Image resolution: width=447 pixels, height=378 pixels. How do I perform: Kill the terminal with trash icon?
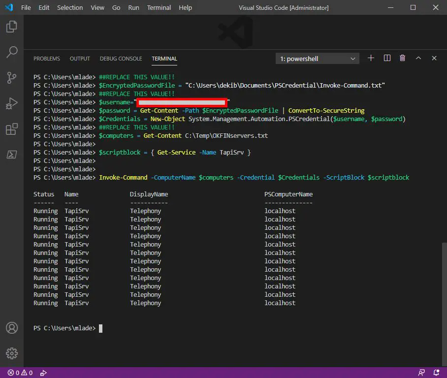click(x=402, y=58)
